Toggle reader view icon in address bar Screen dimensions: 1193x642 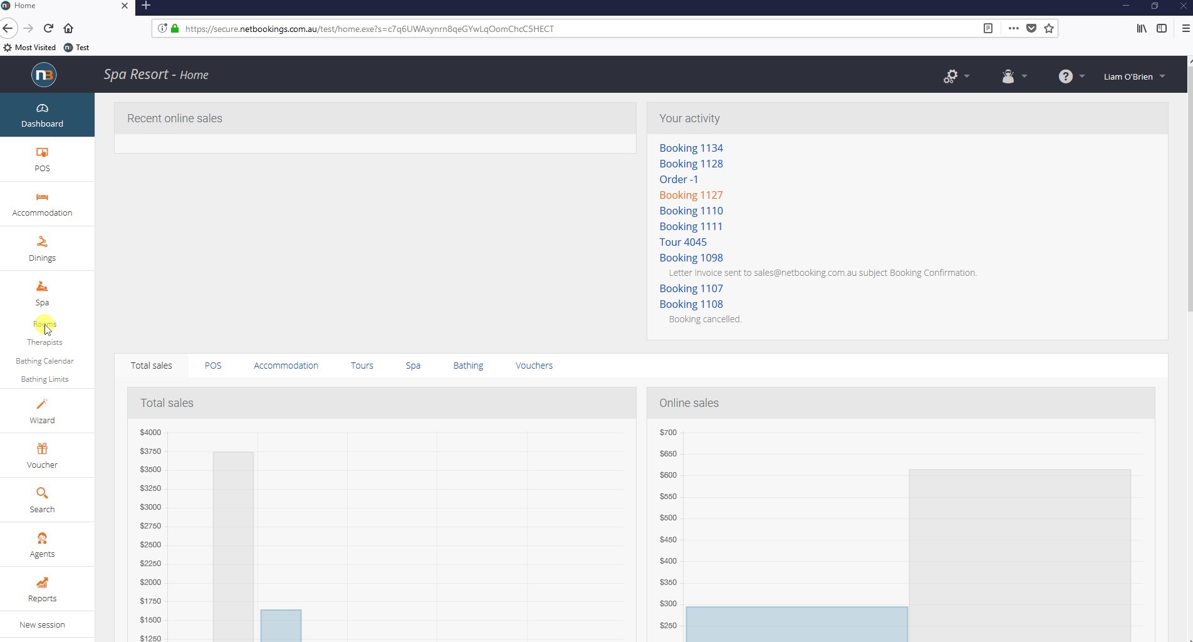(x=988, y=28)
